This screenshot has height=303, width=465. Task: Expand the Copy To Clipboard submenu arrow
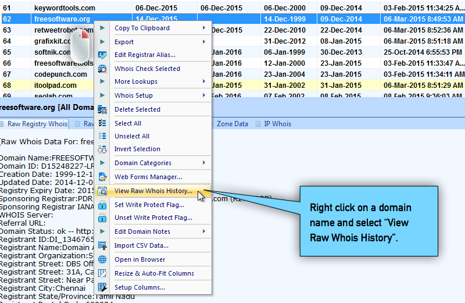[x=204, y=28]
